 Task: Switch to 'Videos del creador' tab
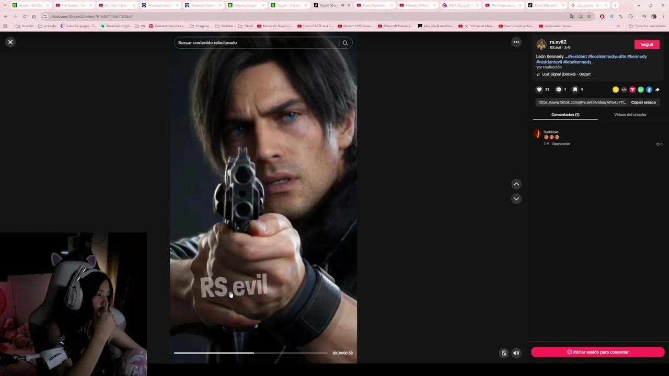[630, 114]
